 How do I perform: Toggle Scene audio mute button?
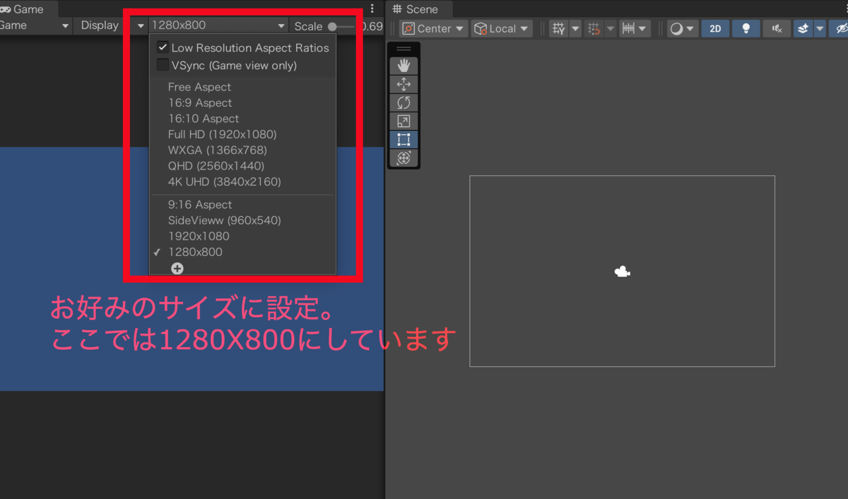click(777, 28)
